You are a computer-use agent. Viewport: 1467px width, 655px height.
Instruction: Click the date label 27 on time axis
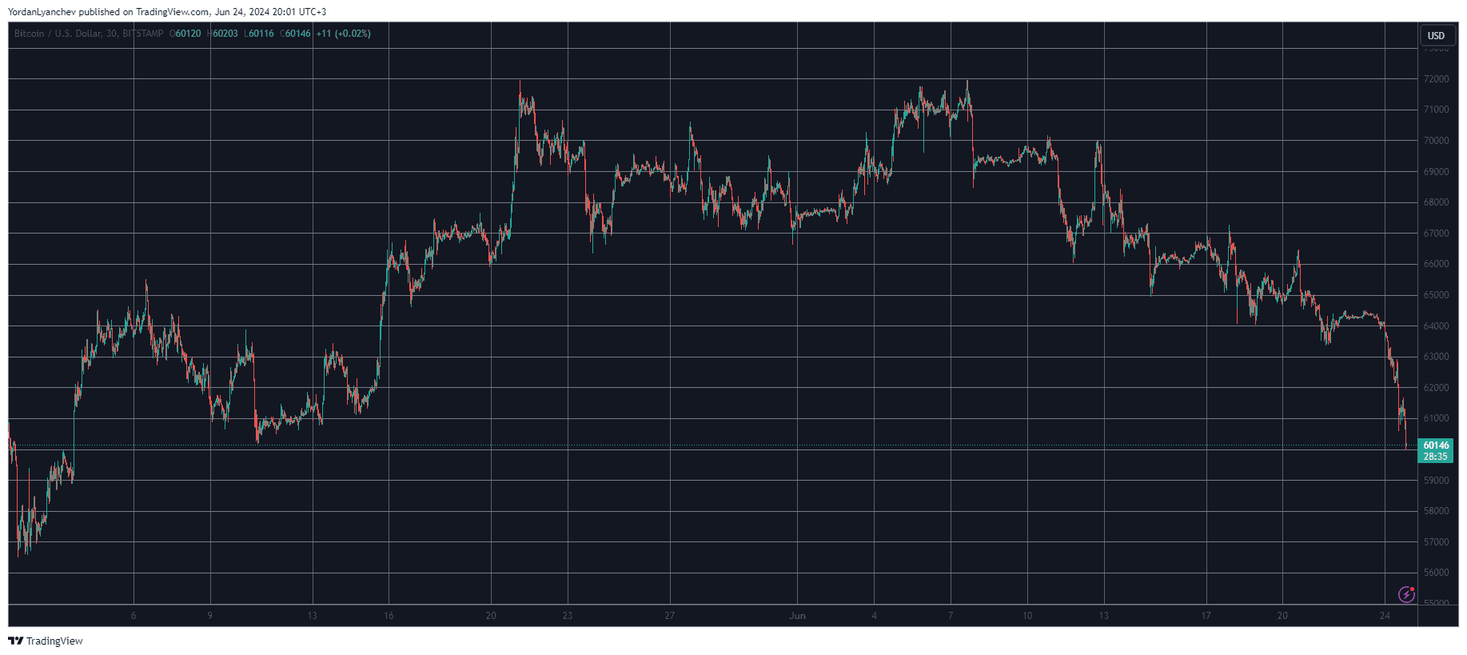point(670,616)
